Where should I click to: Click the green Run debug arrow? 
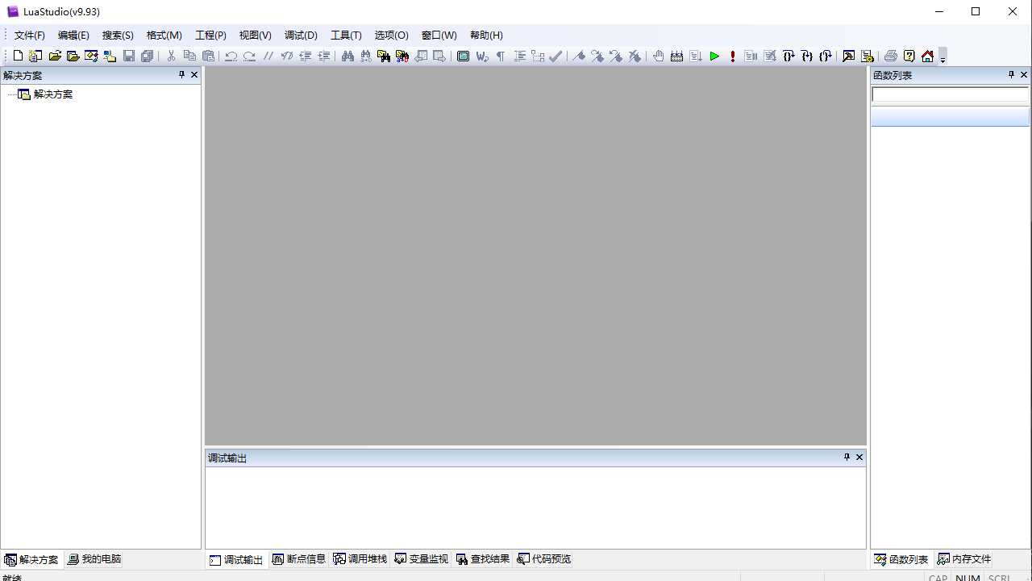(x=714, y=56)
